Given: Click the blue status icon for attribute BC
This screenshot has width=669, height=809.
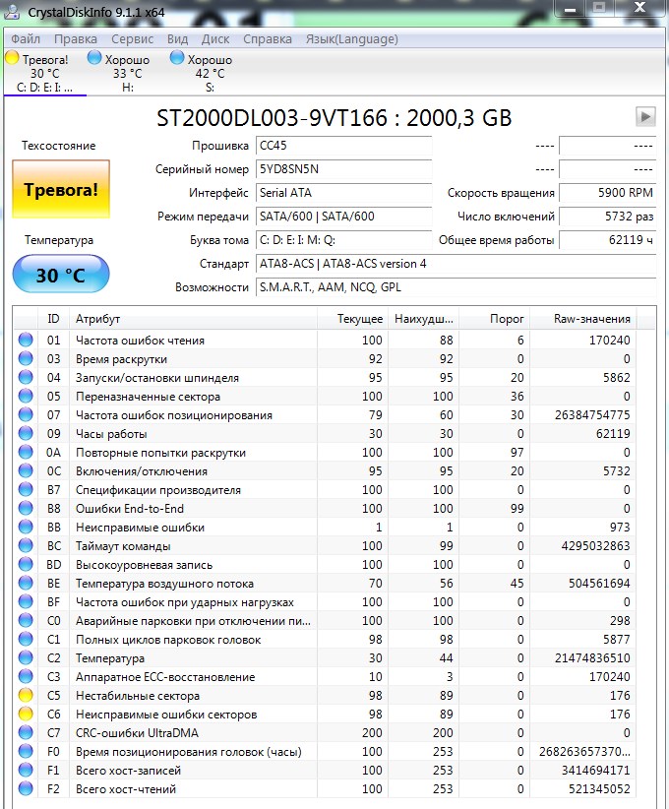Looking at the screenshot, I should click(x=26, y=545).
